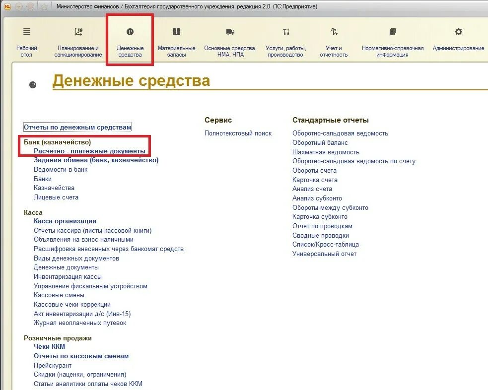Open Ведомости в банк
Image resolution: width=488 pixels, height=390 pixels.
tap(61, 170)
